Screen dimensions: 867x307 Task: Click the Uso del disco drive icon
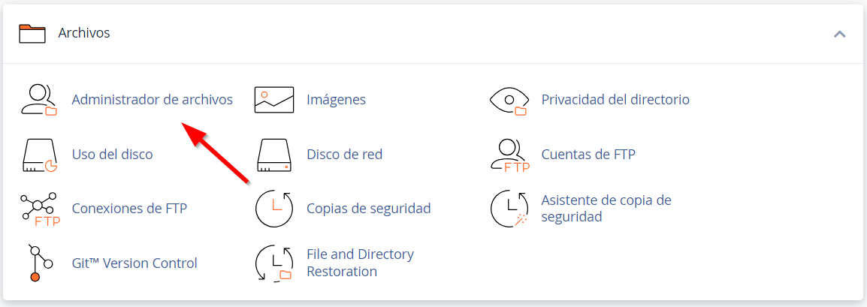pos(41,155)
